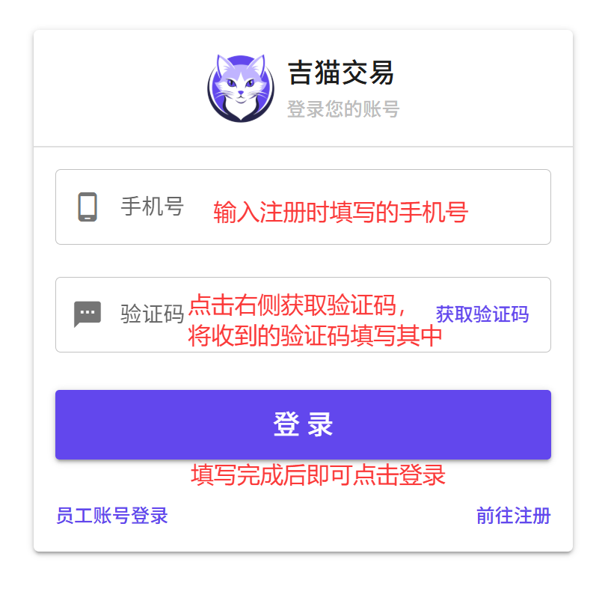The image size is (608, 589).
Task: Click the divider line under the header
Action: (303, 147)
